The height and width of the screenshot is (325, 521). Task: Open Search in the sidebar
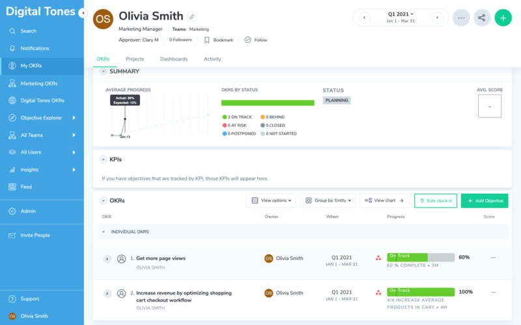(28, 31)
